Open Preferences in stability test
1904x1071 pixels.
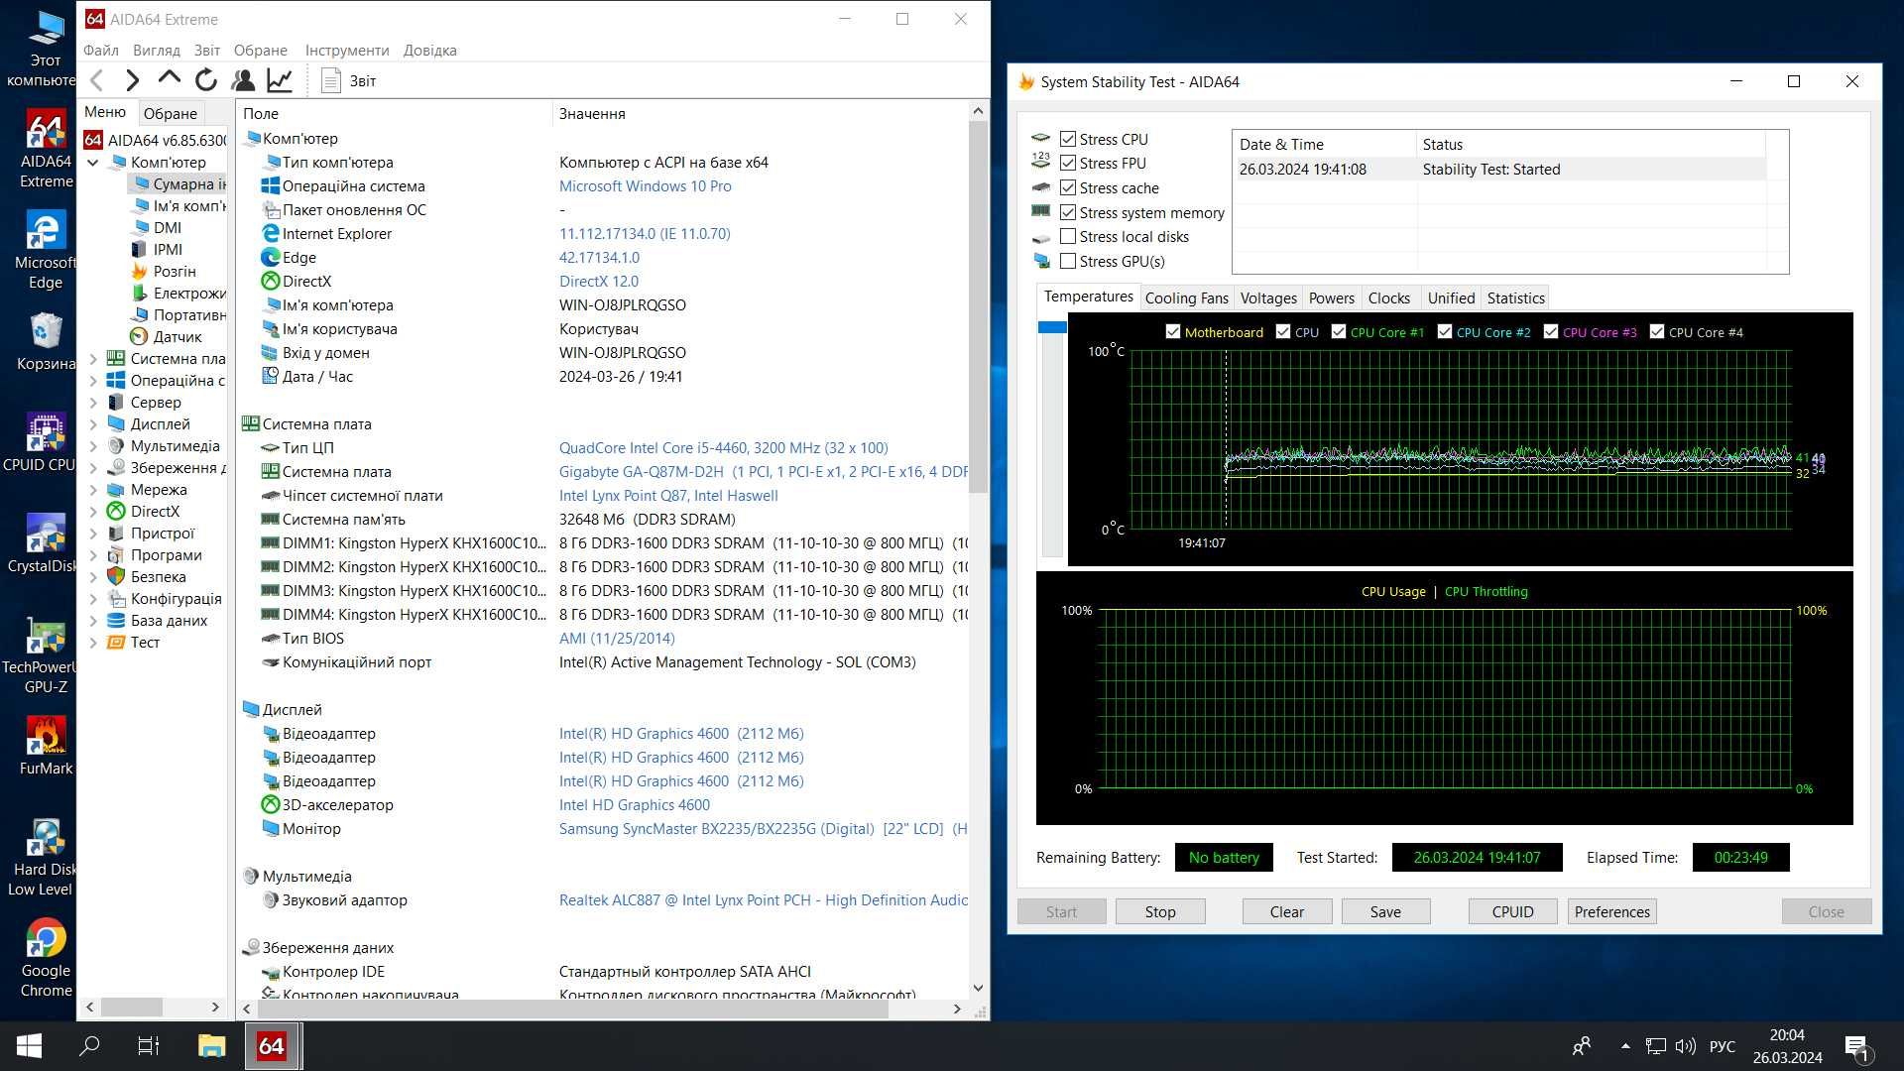click(1611, 911)
